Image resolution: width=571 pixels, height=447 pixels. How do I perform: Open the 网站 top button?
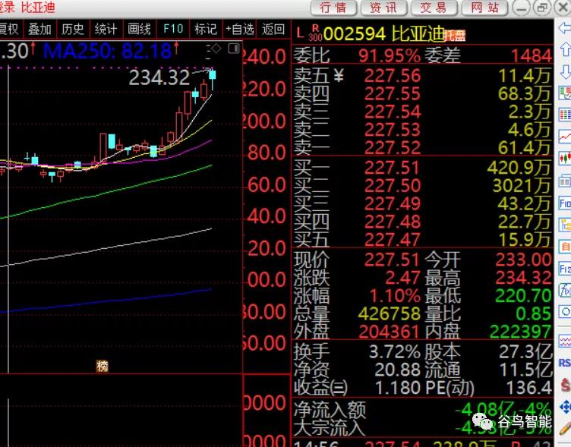click(484, 8)
